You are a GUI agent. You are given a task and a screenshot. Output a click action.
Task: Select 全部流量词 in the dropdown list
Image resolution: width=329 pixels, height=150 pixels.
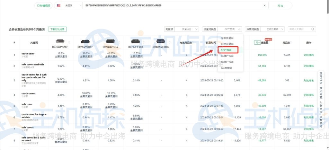pos(227,38)
